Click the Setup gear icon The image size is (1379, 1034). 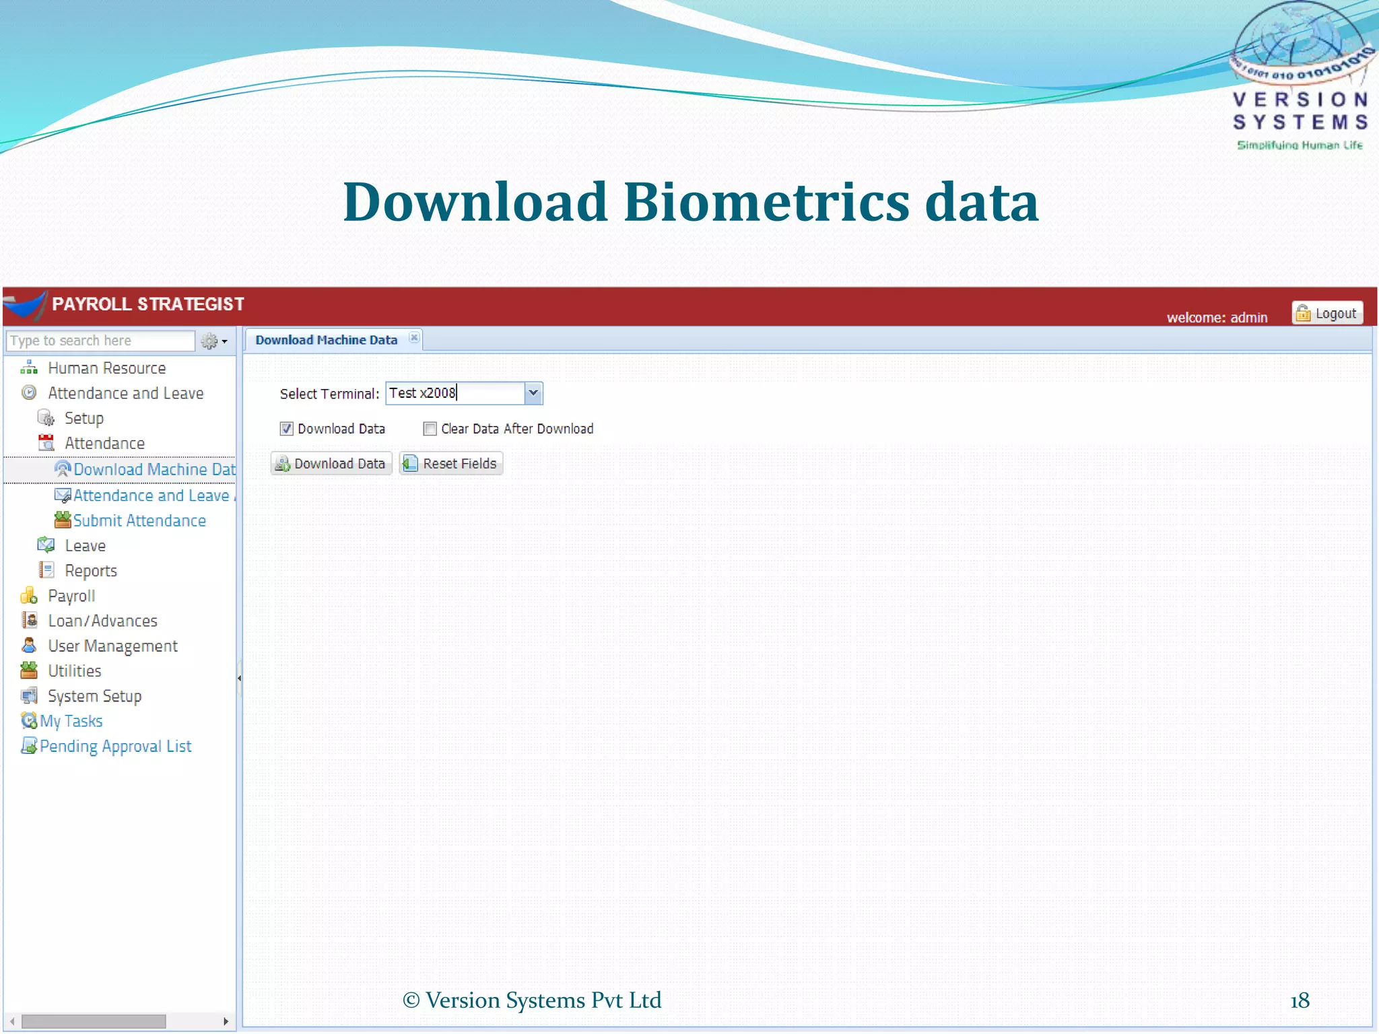(x=46, y=418)
